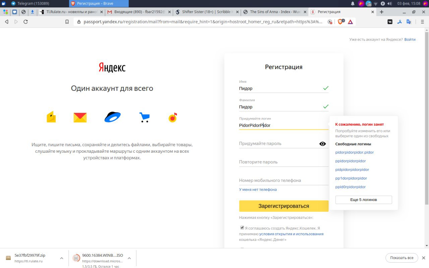Open the Wi-Fi network tray icon

click(x=376, y=3)
